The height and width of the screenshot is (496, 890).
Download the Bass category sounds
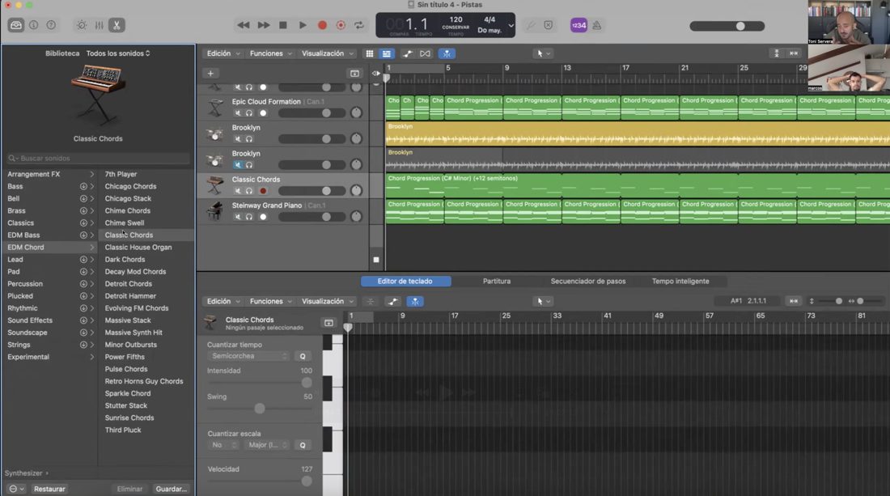pyautogui.click(x=83, y=186)
